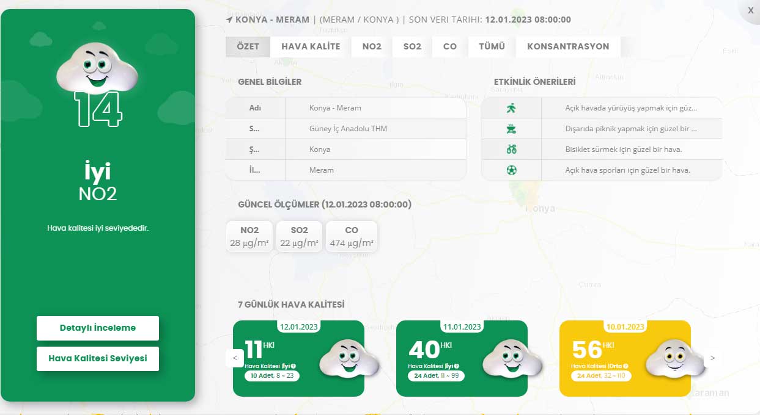
Task: Click the bicycle activity icon
Action: click(x=511, y=150)
